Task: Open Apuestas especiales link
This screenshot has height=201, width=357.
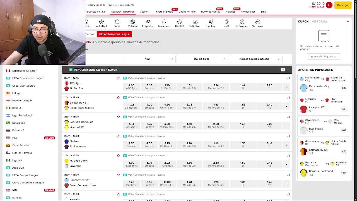Action: (x=109, y=42)
